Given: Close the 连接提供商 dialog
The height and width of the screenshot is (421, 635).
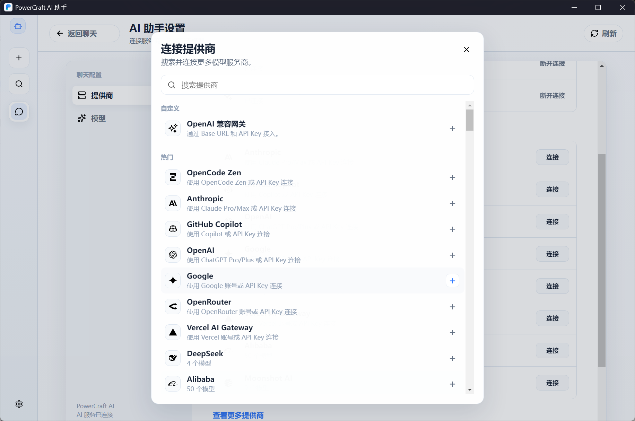Looking at the screenshot, I should pos(466,50).
